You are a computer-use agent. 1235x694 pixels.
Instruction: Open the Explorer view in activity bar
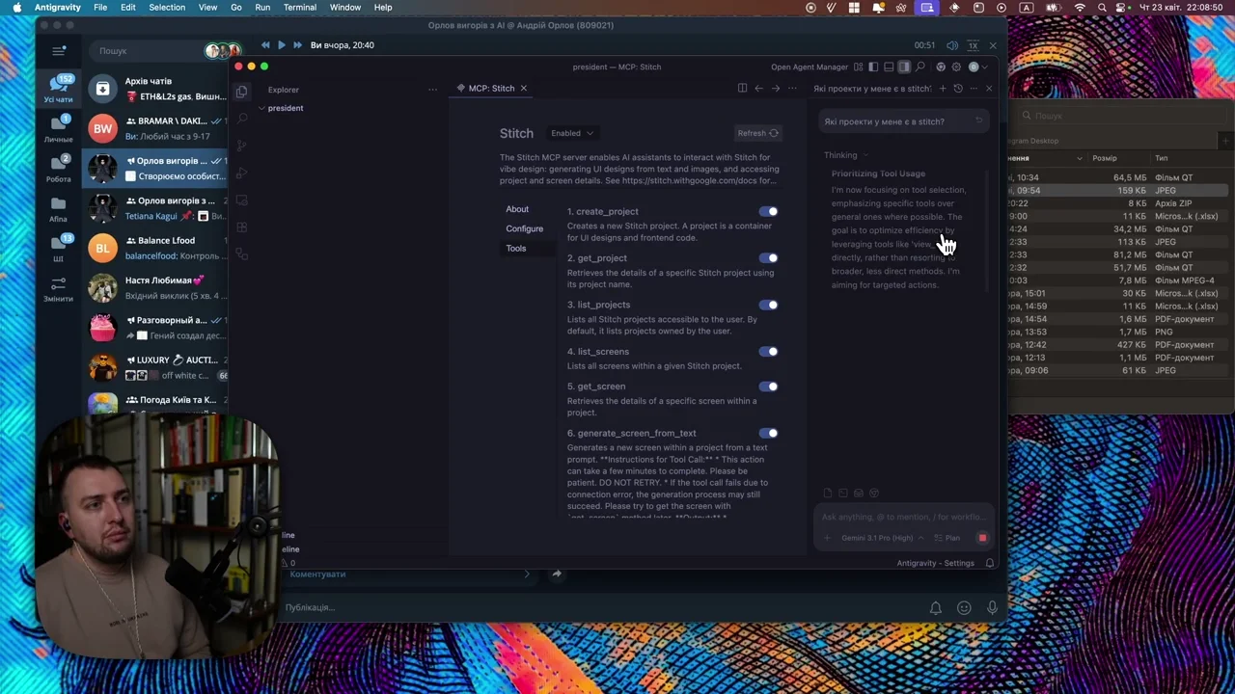pos(241,92)
